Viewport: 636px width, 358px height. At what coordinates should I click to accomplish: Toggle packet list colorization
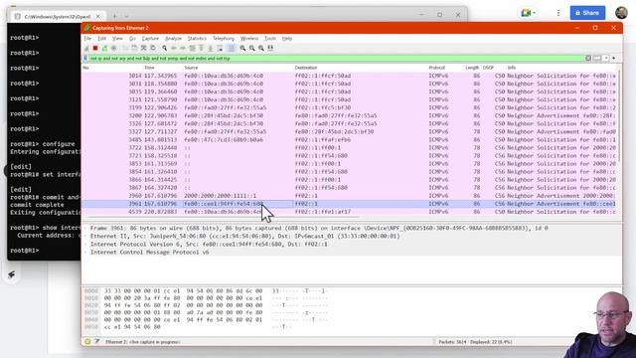(232, 48)
